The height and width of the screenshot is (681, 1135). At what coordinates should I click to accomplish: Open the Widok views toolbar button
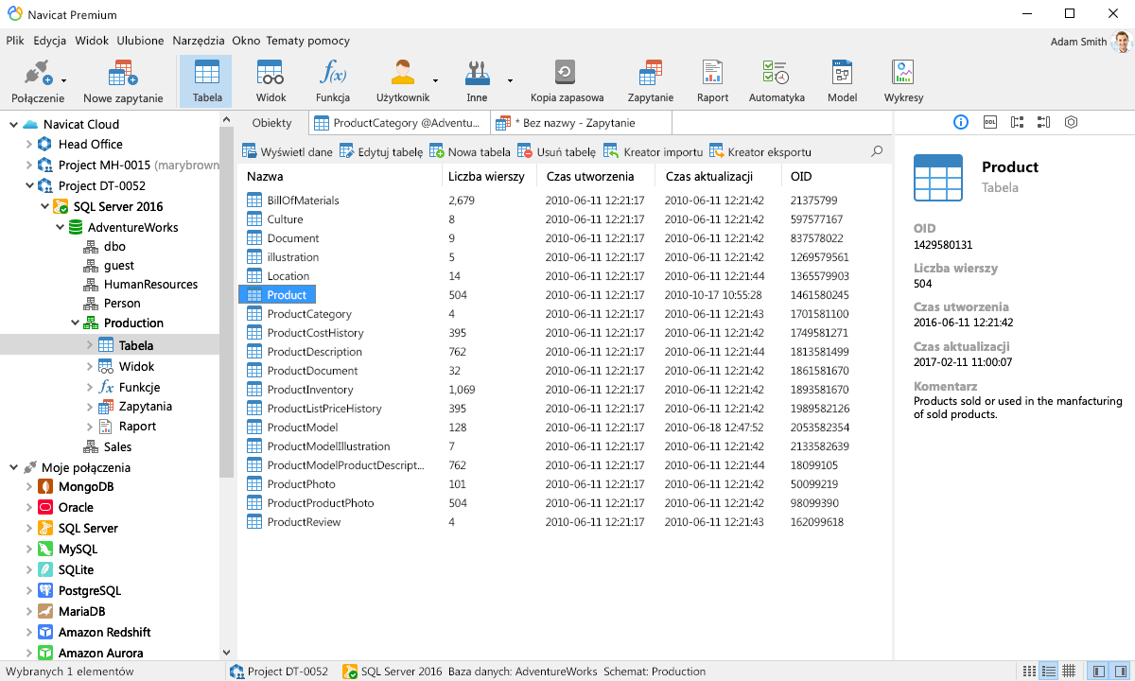[271, 81]
